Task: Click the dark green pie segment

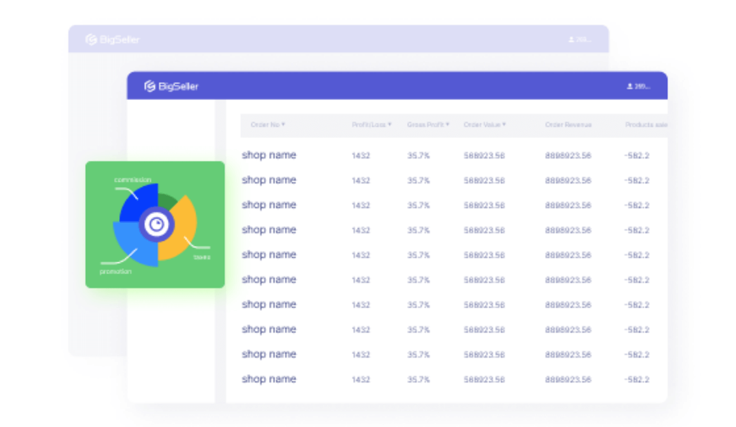Action: click(x=168, y=201)
